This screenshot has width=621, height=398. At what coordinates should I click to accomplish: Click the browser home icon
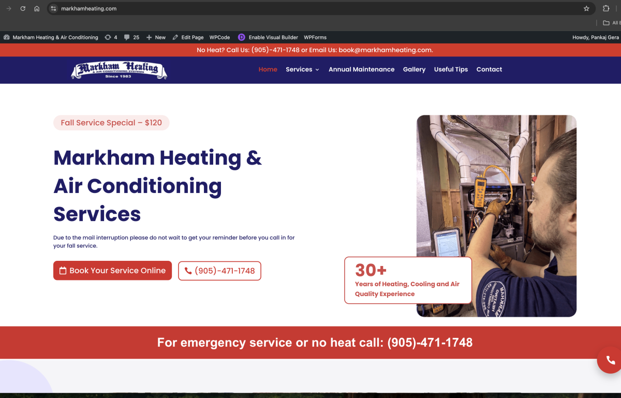pos(37,9)
